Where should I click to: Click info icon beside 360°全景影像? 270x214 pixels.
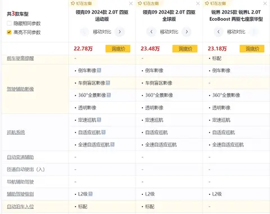pos(109,95)
